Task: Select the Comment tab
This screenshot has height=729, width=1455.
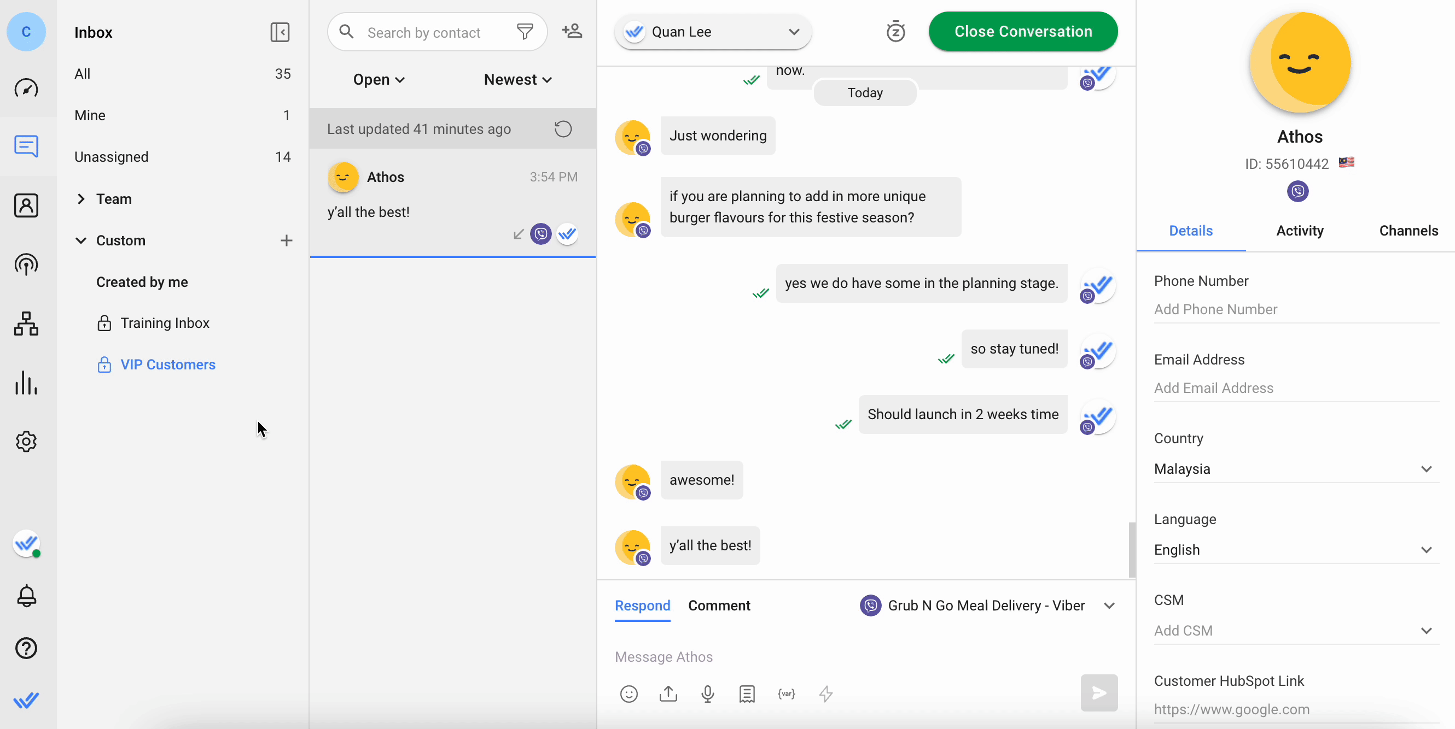Action: pos(719,605)
